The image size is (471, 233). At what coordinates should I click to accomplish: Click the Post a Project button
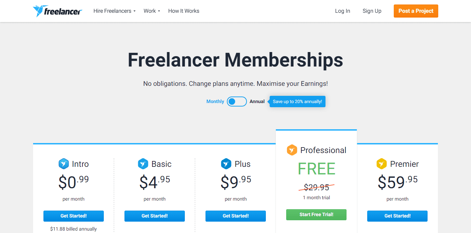pyautogui.click(x=415, y=11)
